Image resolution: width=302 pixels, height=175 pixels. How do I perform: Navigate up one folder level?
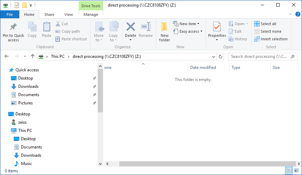33,56
